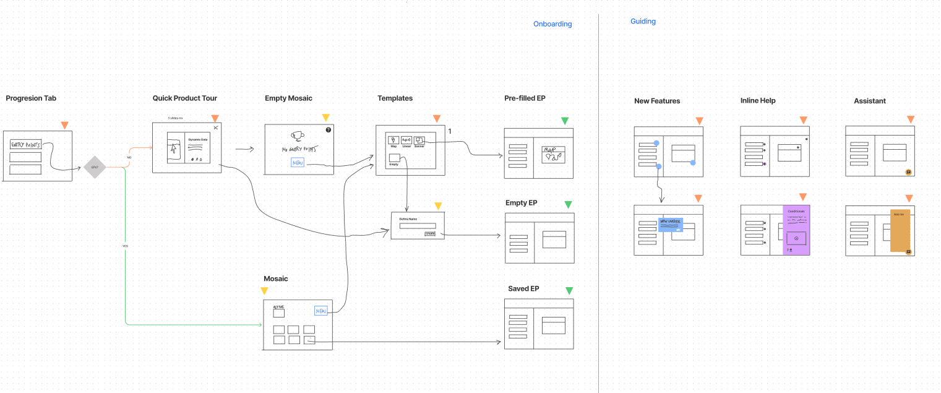
Task: Select the orange Ask me assistant panel
Action: (x=900, y=231)
